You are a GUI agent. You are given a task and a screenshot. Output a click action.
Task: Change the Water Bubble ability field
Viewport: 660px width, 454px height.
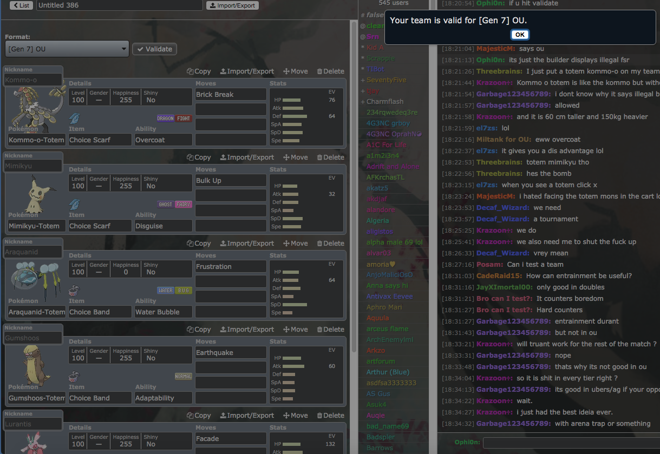click(163, 312)
